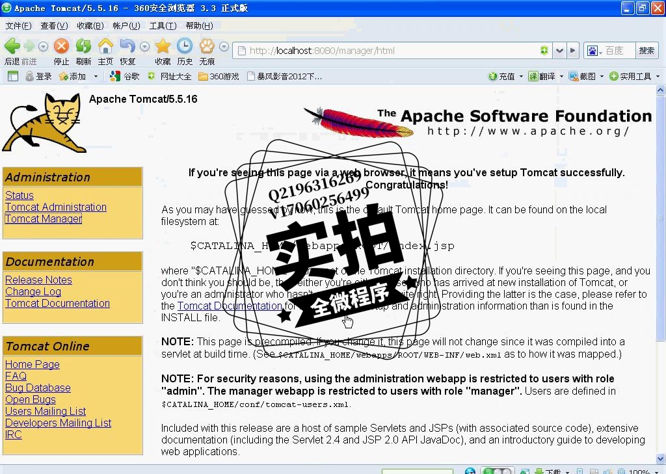Image resolution: width=666 pixels, height=474 pixels.
Task: Click the 翻译 translate icon
Action: pos(533,77)
